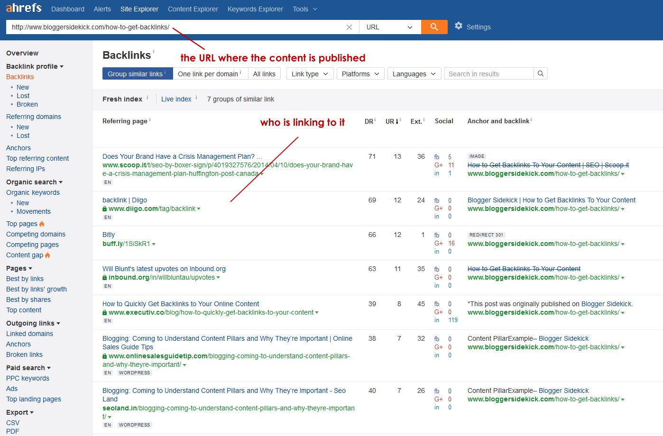Click the Search in results field

(x=489, y=73)
